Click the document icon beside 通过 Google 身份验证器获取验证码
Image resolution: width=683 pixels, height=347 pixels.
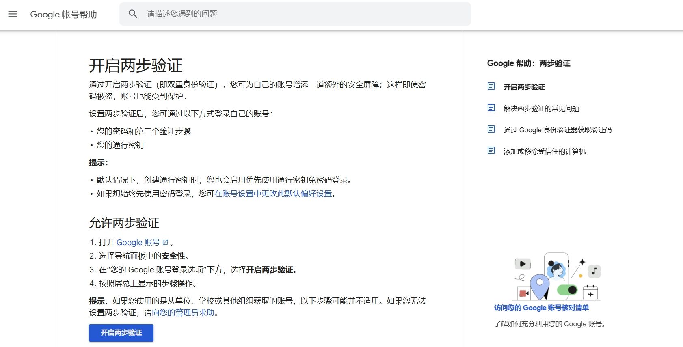click(491, 129)
